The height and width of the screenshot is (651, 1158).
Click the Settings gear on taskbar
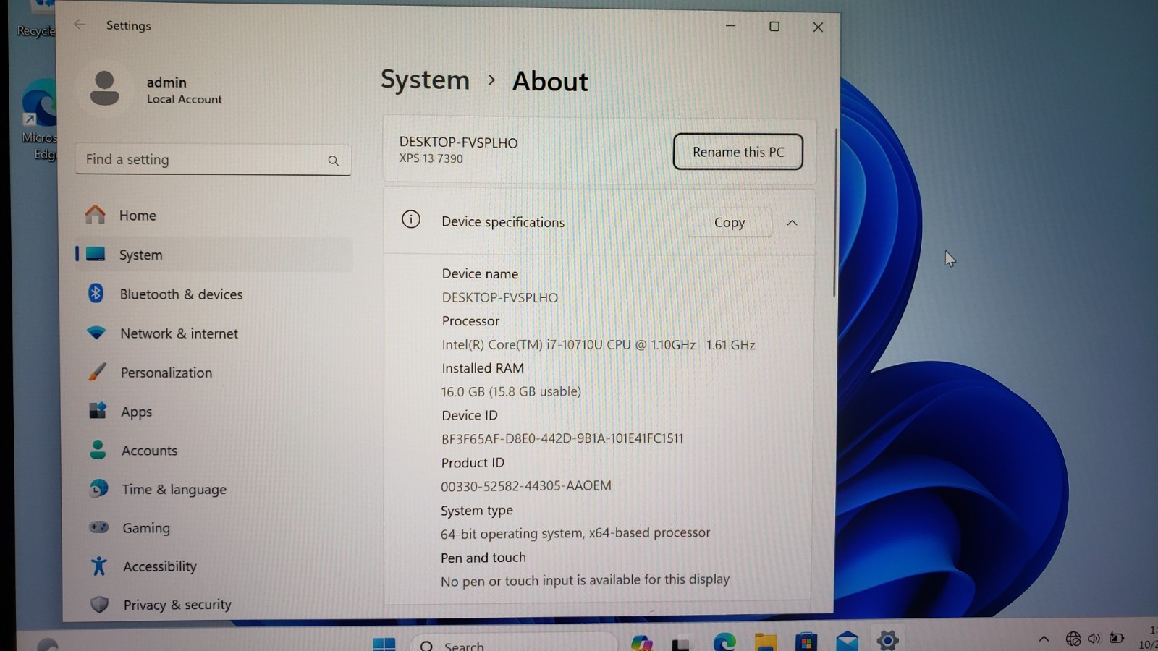pyautogui.click(x=888, y=640)
